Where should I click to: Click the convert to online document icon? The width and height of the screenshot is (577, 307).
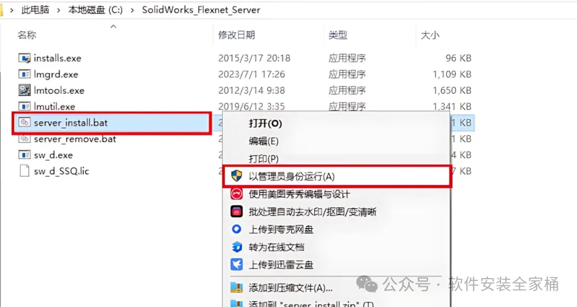tap(237, 247)
